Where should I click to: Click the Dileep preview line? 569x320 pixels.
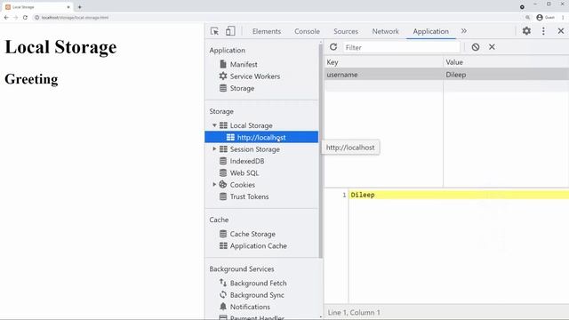point(459,195)
